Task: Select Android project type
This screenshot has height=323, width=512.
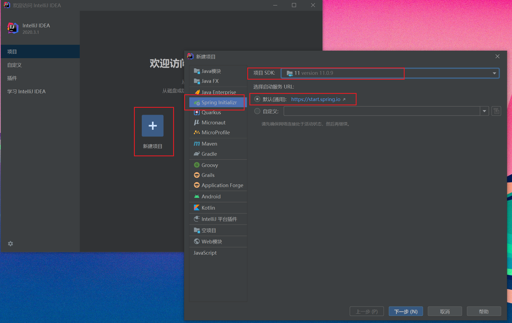Action: pyautogui.click(x=218, y=196)
